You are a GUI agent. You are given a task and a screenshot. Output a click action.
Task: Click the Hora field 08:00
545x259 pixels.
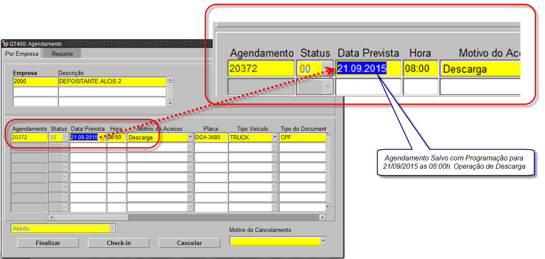point(116,137)
